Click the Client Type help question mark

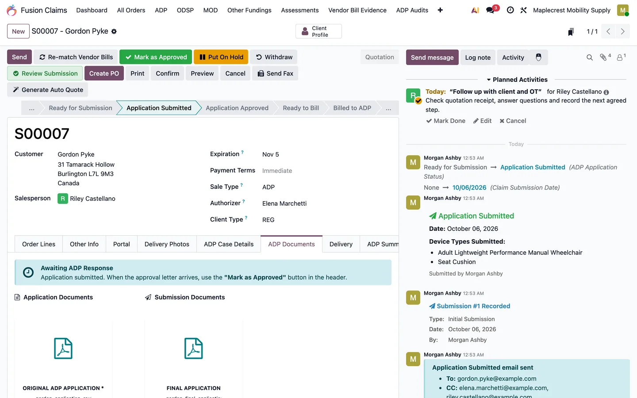(x=246, y=218)
